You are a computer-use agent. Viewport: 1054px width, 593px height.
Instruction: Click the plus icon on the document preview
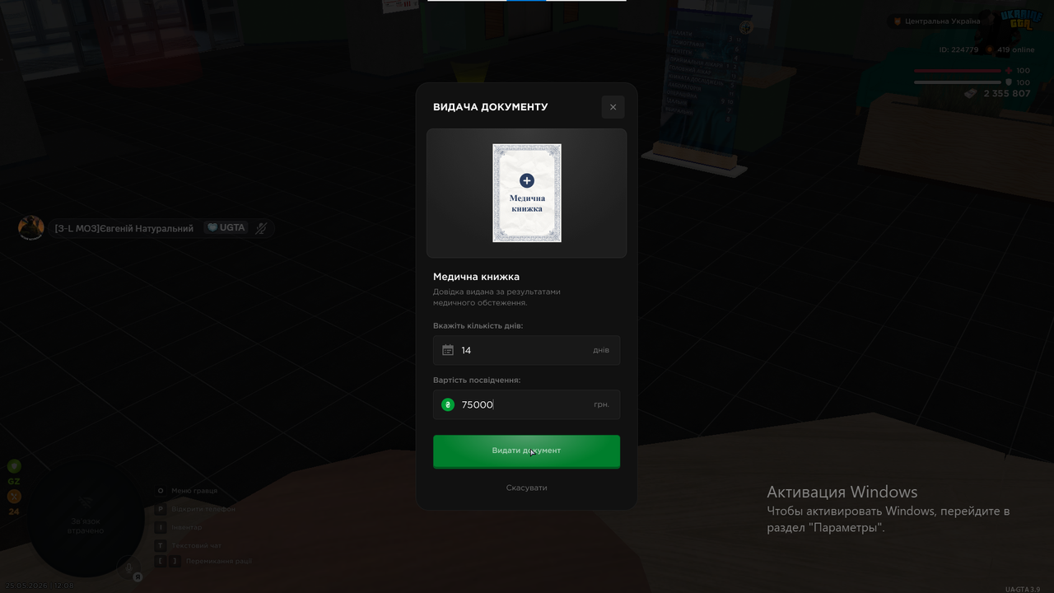coord(527,180)
